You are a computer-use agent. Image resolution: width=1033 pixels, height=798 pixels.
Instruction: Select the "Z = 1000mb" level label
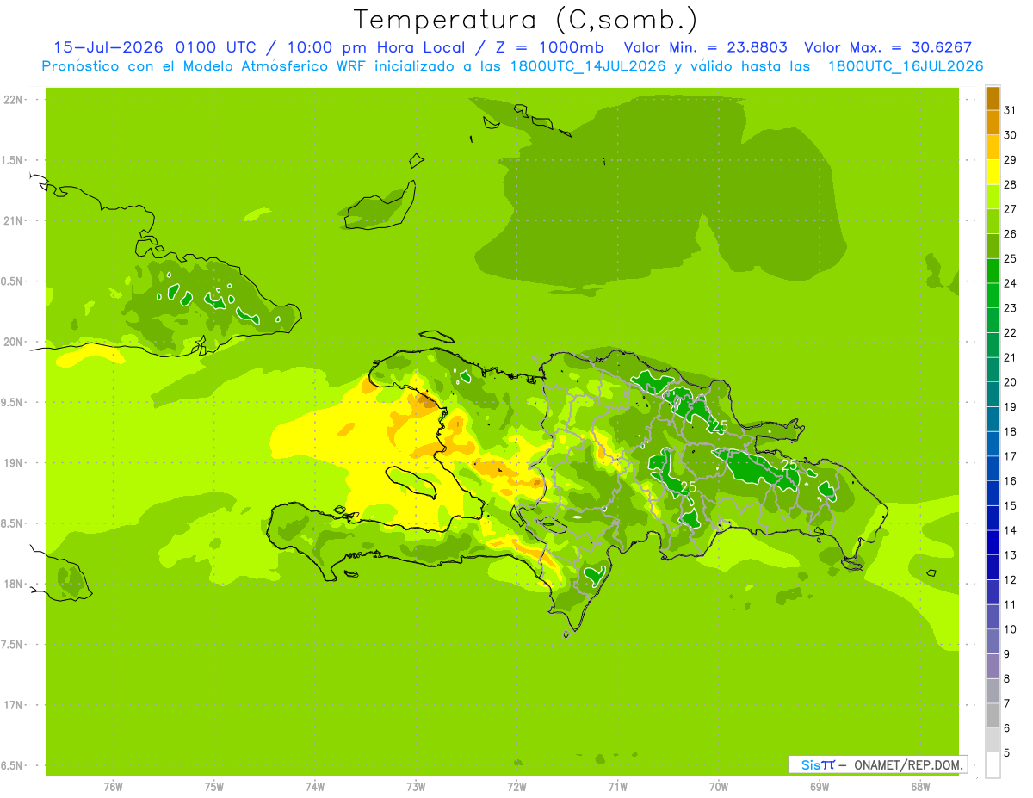click(551, 47)
